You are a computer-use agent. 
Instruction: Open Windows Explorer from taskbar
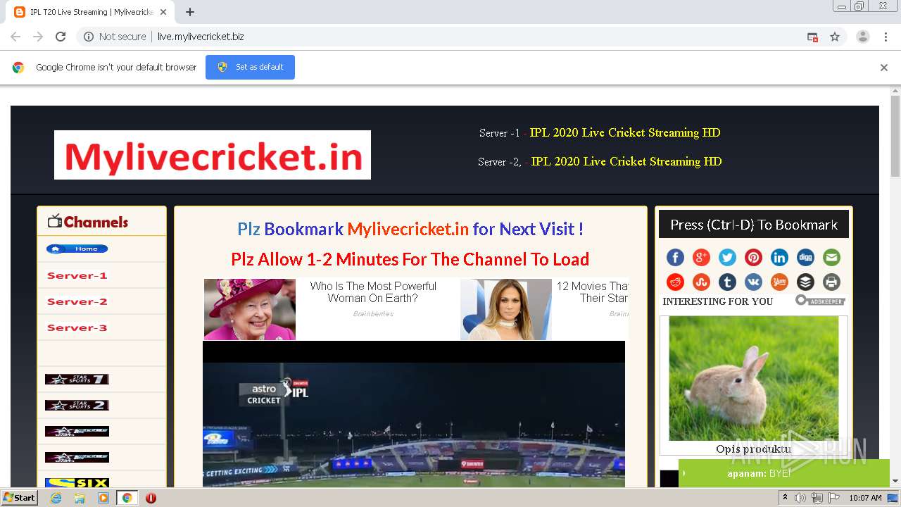(x=80, y=498)
